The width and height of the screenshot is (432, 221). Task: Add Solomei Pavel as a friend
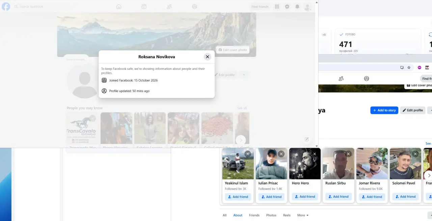click(405, 197)
